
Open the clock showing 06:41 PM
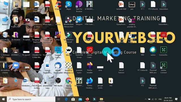click(168, 99)
